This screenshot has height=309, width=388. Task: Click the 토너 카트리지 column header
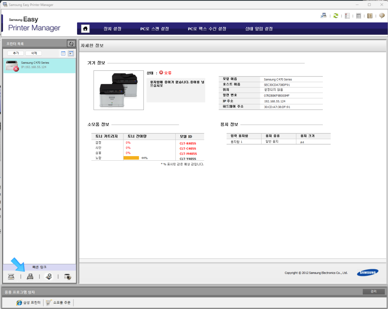coord(107,136)
